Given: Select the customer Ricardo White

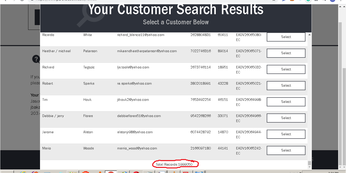Looking at the screenshot, I should point(286,37).
